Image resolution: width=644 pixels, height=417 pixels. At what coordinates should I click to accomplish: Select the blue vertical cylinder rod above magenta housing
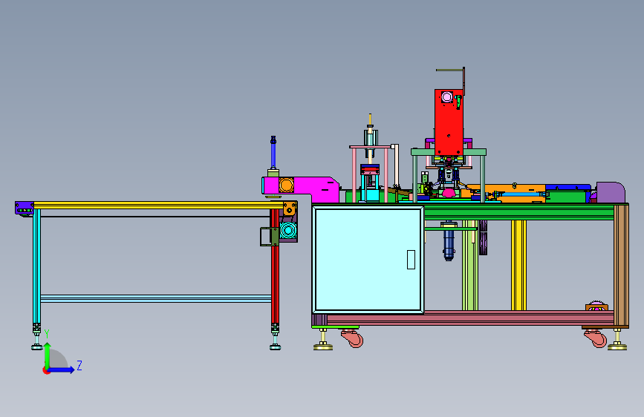273,153
